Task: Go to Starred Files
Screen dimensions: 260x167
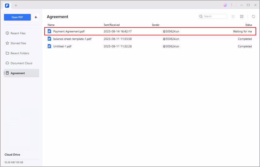Action: tap(18, 43)
